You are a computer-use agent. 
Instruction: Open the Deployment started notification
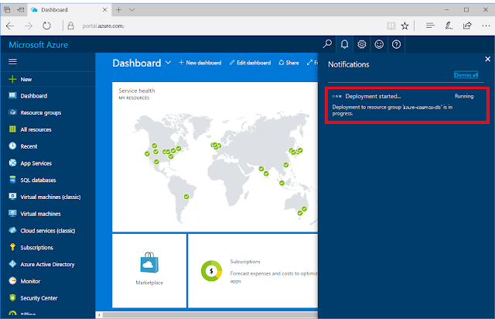tap(407, 105)
